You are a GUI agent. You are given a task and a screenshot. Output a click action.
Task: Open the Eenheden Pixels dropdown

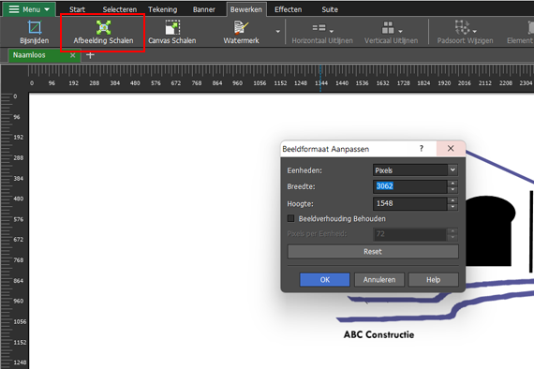[x=415, y=170]
